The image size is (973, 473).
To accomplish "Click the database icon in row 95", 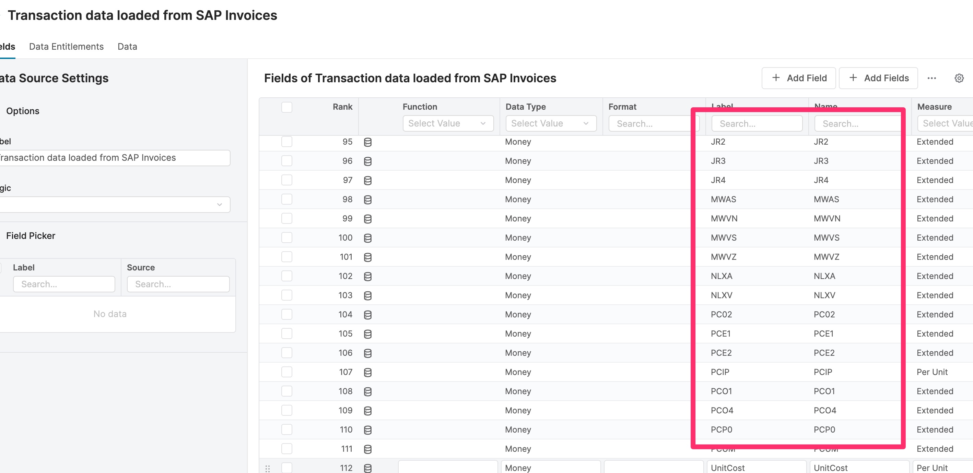I will click(x=367, y=142).
